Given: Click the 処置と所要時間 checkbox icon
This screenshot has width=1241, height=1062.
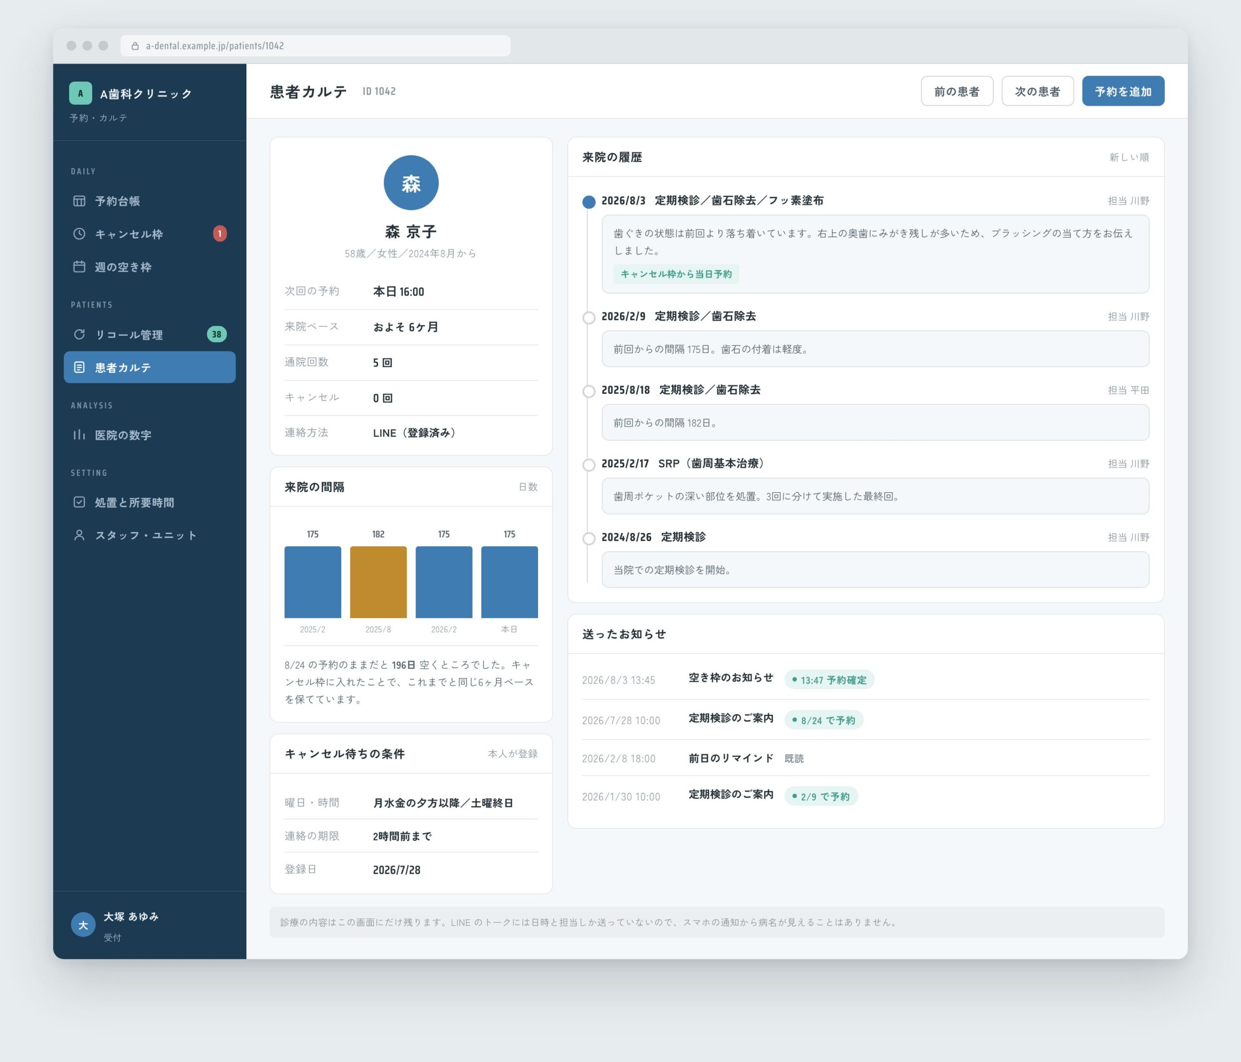Looking at the screenshot, I should point(79,502).
